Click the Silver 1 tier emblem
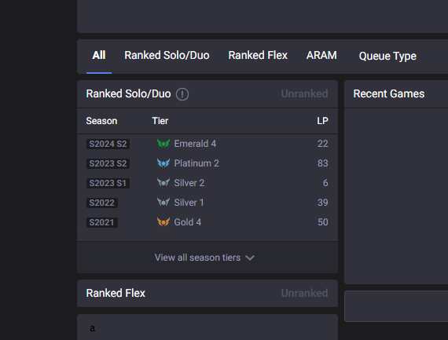The width and height of the screenshot is (448, 340). pos(163,203)
